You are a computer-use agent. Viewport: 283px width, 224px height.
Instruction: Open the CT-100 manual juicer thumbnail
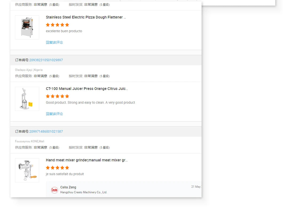coord(27,99)
